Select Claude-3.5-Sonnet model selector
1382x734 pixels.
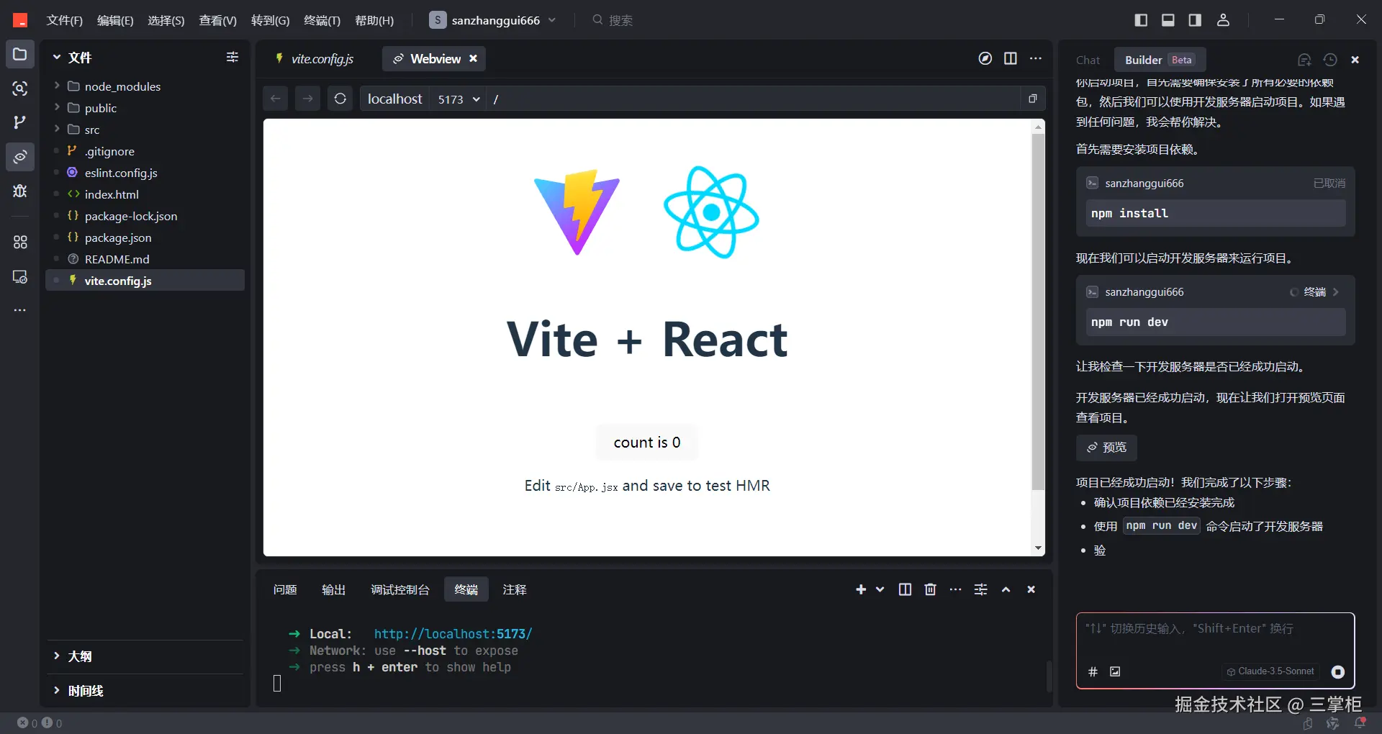(x=1270, y=671)
